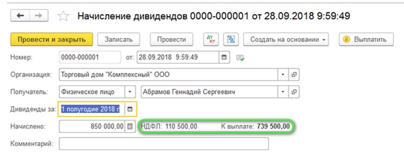Click Выплатить button

pos(366,39)
